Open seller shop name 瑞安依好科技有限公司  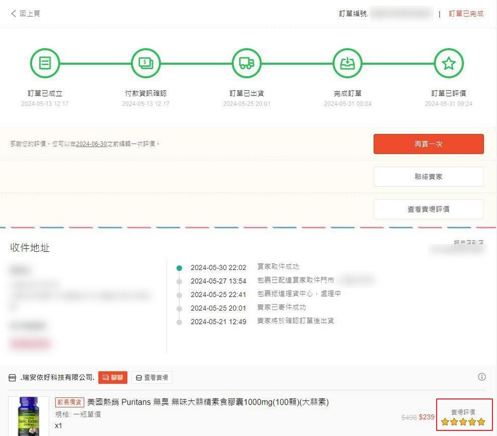point(57,378)
